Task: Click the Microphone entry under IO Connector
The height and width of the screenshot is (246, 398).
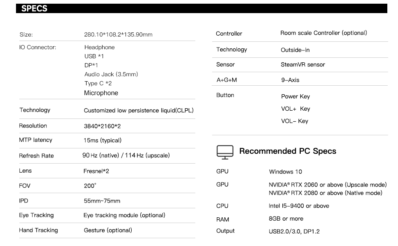Action: click(101, 93)
